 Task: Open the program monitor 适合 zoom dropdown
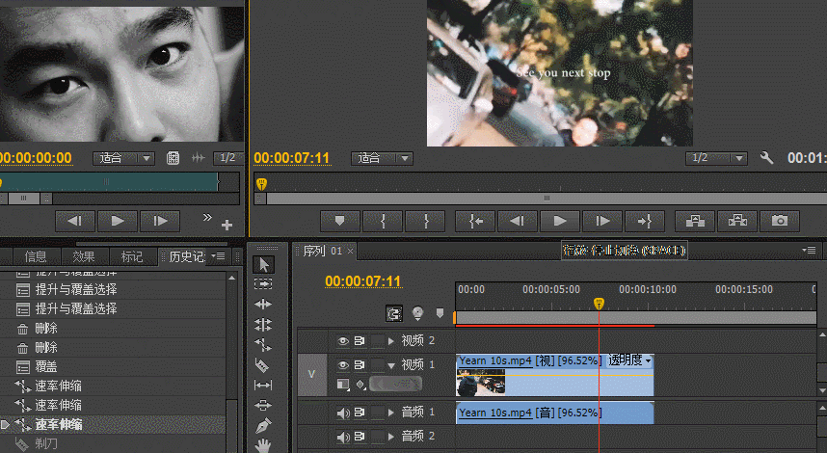[x=383, y=158]
